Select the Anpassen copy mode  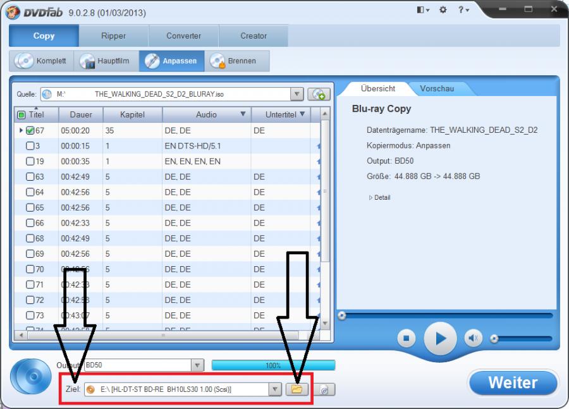[x=171, y=61]
